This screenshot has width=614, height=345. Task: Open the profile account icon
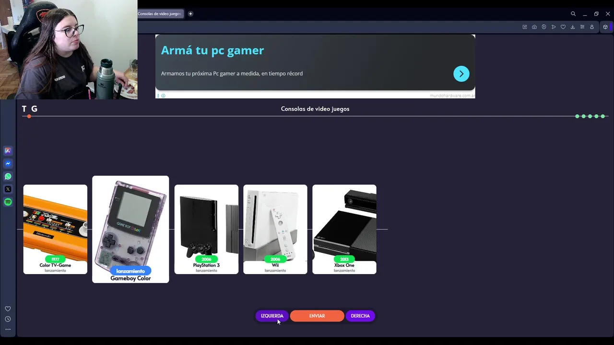592,27
